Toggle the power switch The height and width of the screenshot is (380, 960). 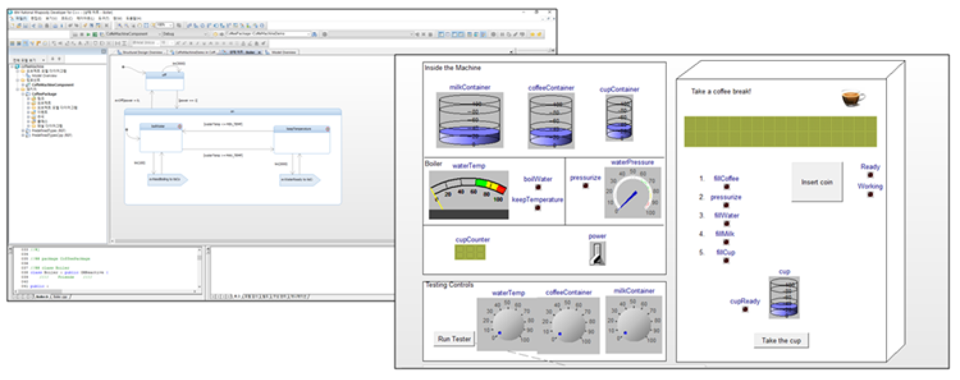point(597,253)
